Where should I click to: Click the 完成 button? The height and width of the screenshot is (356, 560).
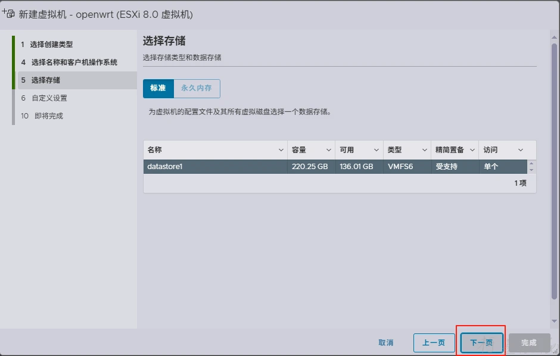point(529,343)
